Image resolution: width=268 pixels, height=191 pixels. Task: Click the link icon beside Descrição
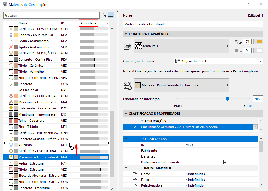135,179
